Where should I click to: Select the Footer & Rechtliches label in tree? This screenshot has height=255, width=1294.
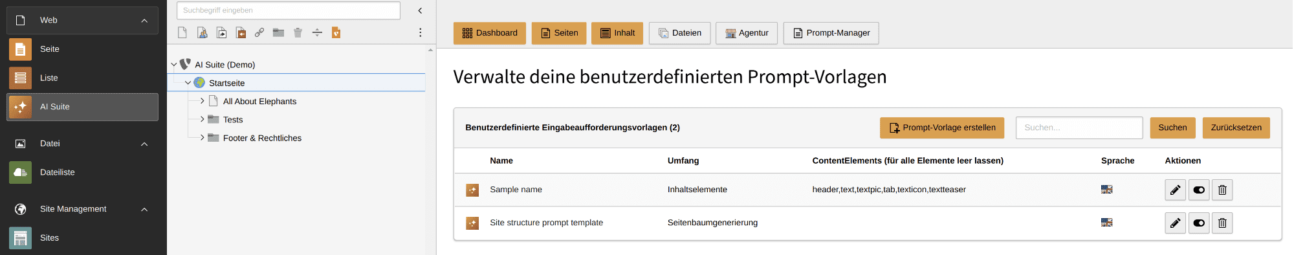click(x=262, y=138)
